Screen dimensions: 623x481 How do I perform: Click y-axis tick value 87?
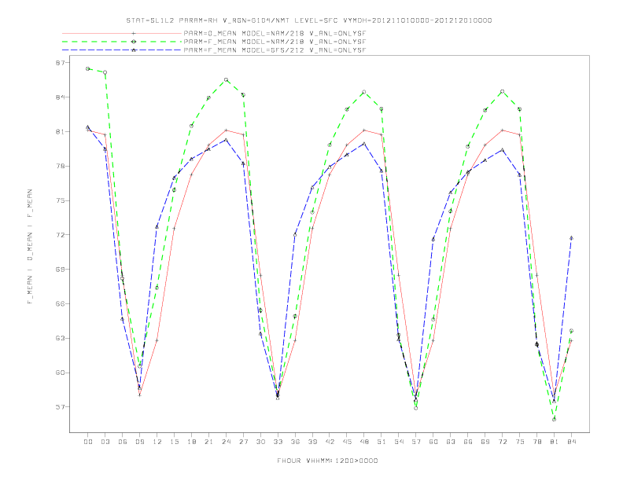(62, 63)
